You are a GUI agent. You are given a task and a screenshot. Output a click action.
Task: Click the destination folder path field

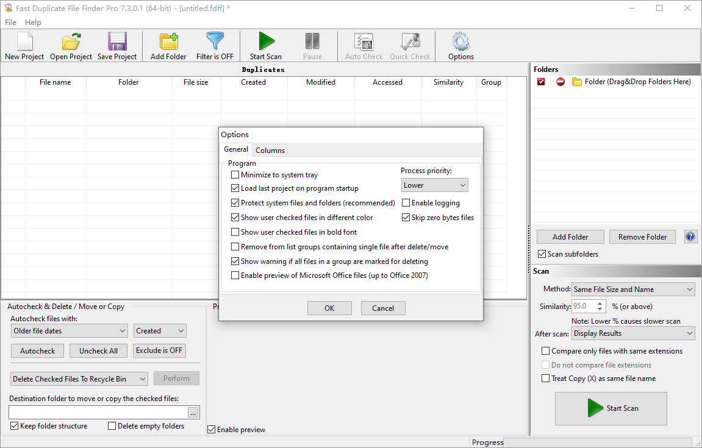coord(98,413)
